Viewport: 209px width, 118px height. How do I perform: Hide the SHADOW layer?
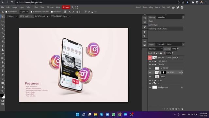150,68
